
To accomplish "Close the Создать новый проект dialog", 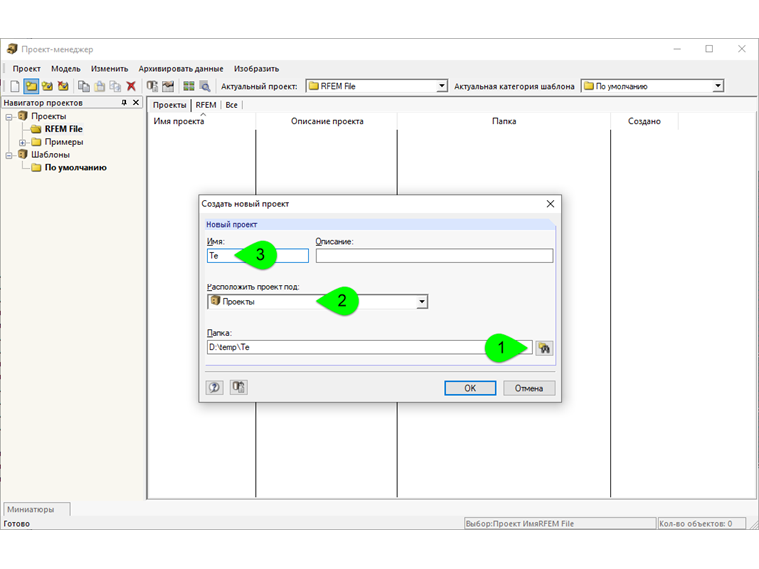I will (x=550, y=204).
